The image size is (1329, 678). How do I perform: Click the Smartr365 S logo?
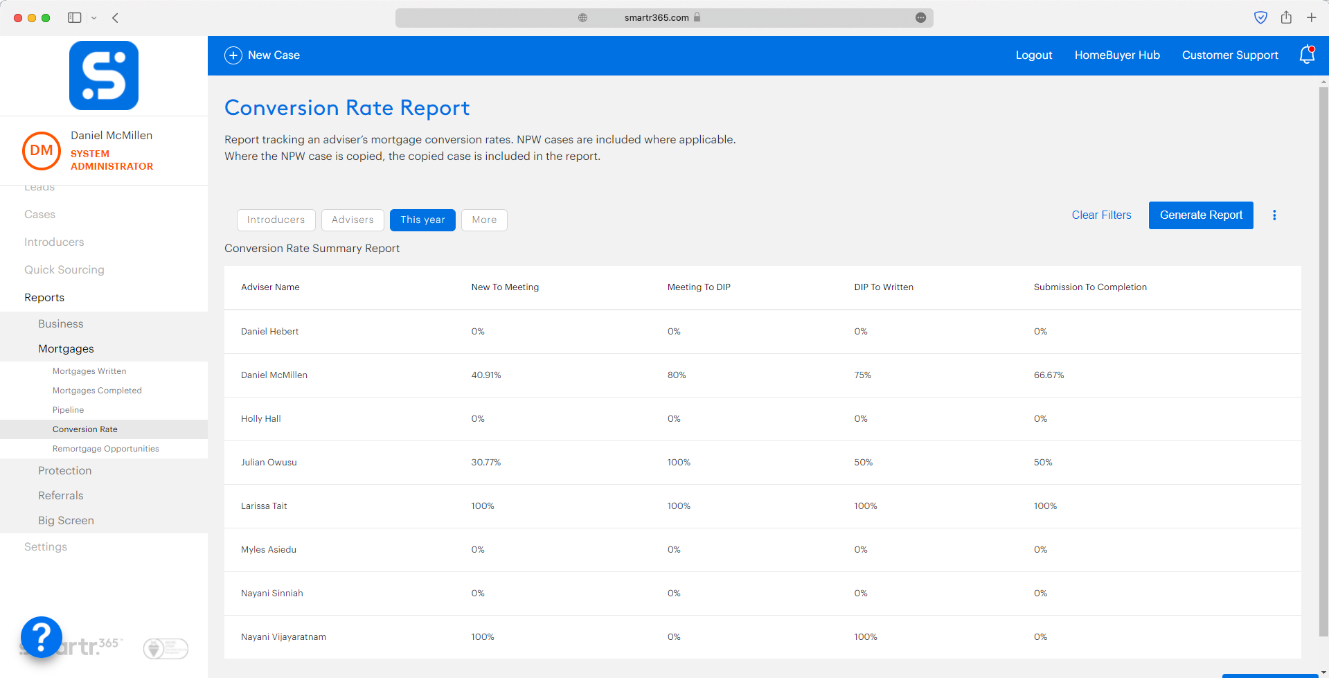(x=104, y=75)
